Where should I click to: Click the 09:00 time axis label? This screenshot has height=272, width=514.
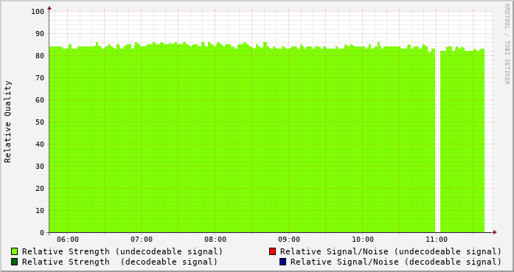tap(289, 240)
